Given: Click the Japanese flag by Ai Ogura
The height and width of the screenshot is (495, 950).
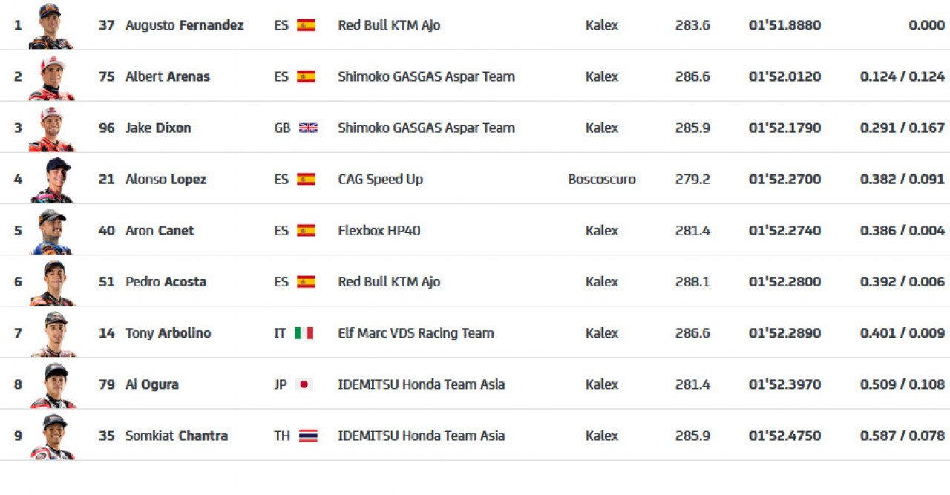Looking at the screenshot, I should [304, 384].
